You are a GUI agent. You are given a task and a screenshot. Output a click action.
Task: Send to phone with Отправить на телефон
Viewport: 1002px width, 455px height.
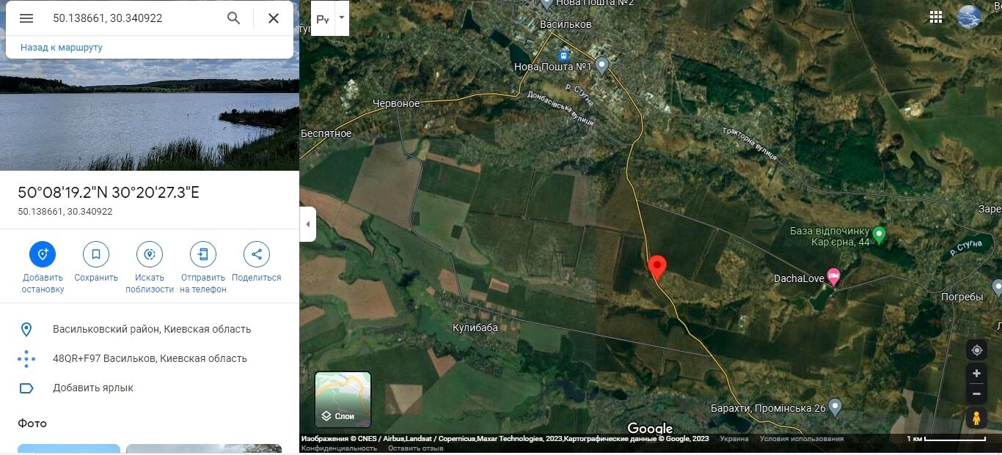203,254
